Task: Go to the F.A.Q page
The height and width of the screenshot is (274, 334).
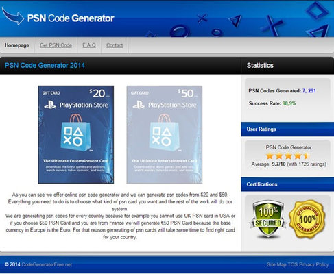Action: 89,45
